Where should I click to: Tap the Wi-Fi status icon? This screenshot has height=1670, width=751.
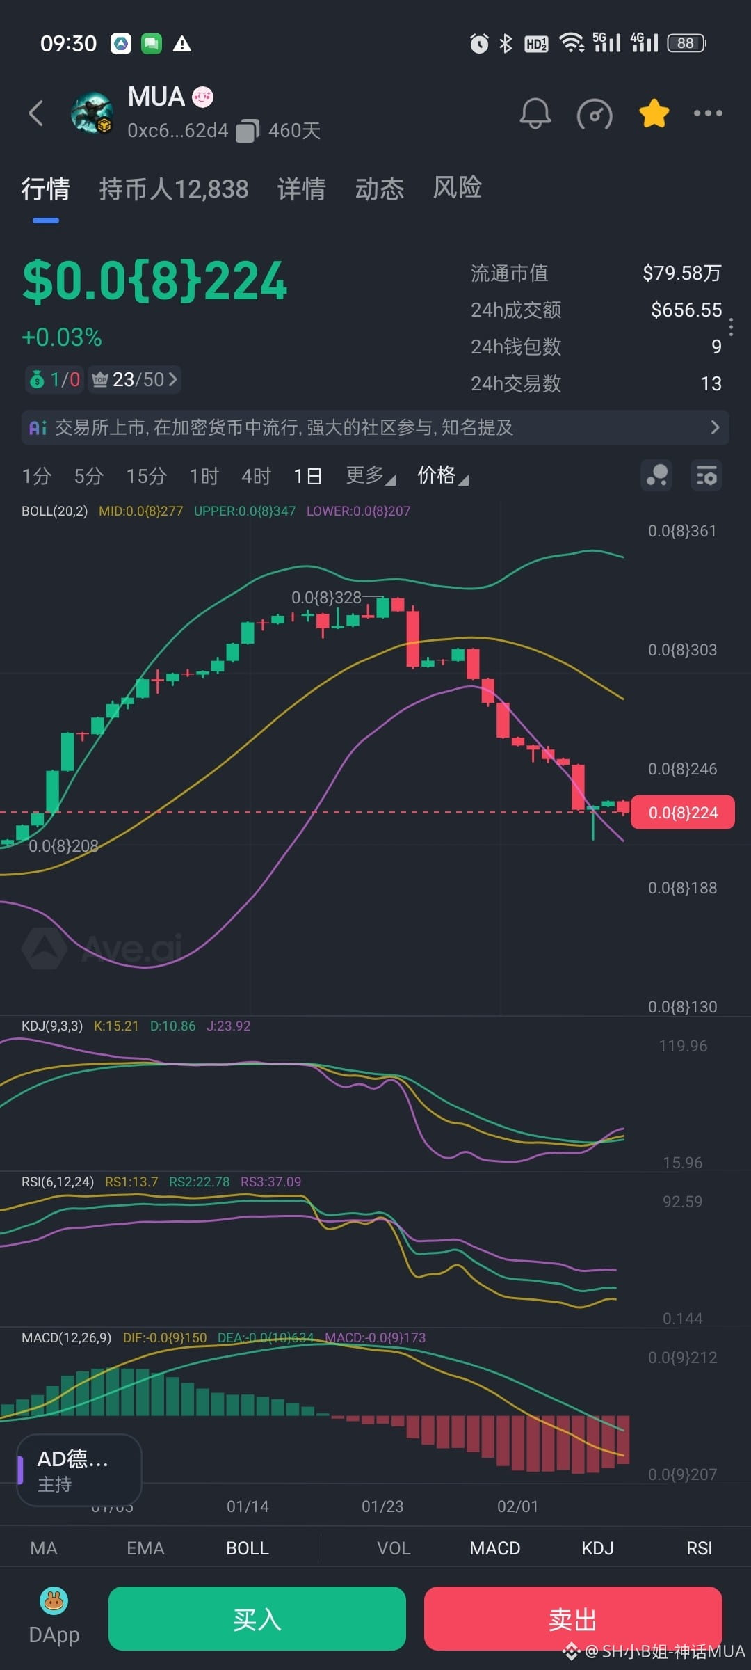(x=572, y=43)
